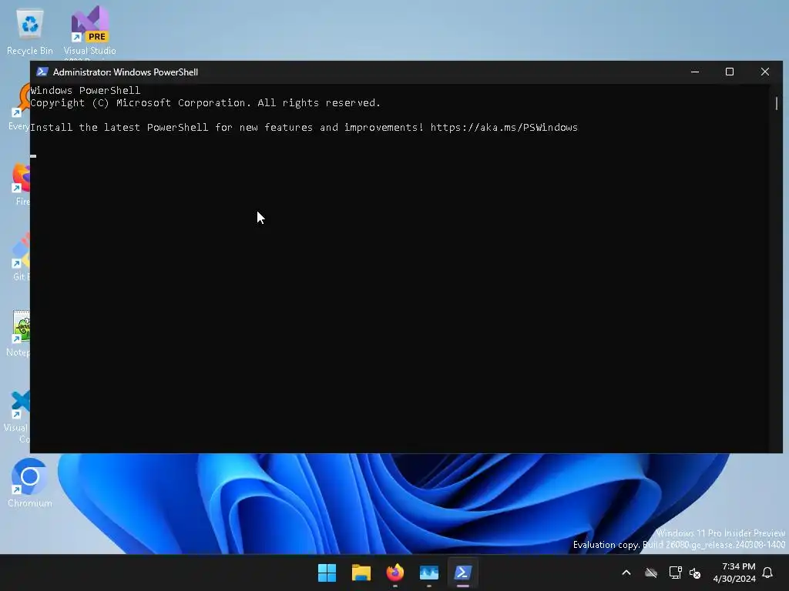The height and width of the screenshot is (591, 789).
Task: Switch to Firefox in the taskbar
Action: 395,573
